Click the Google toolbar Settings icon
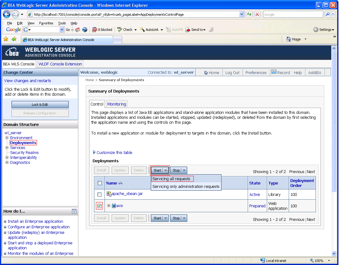This screenshot has height=265, width=339. 316,30
